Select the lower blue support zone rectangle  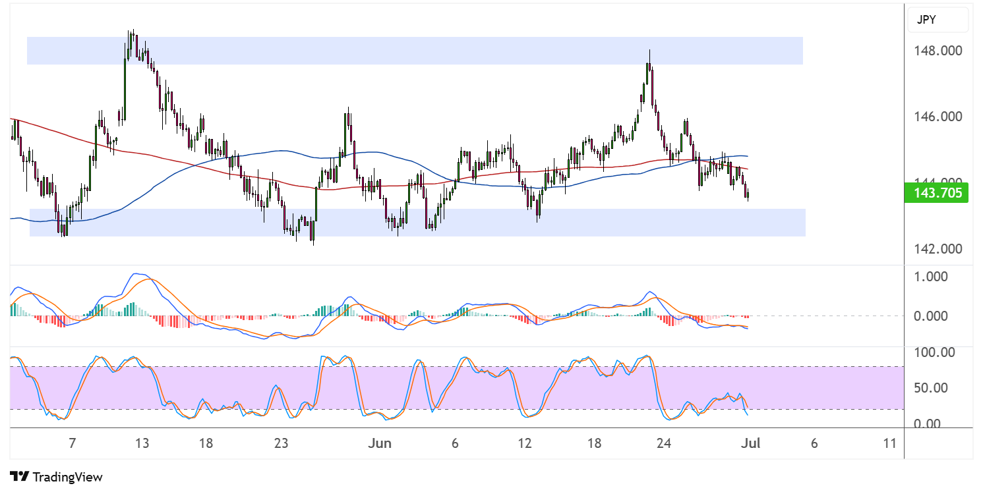point(417,223)
